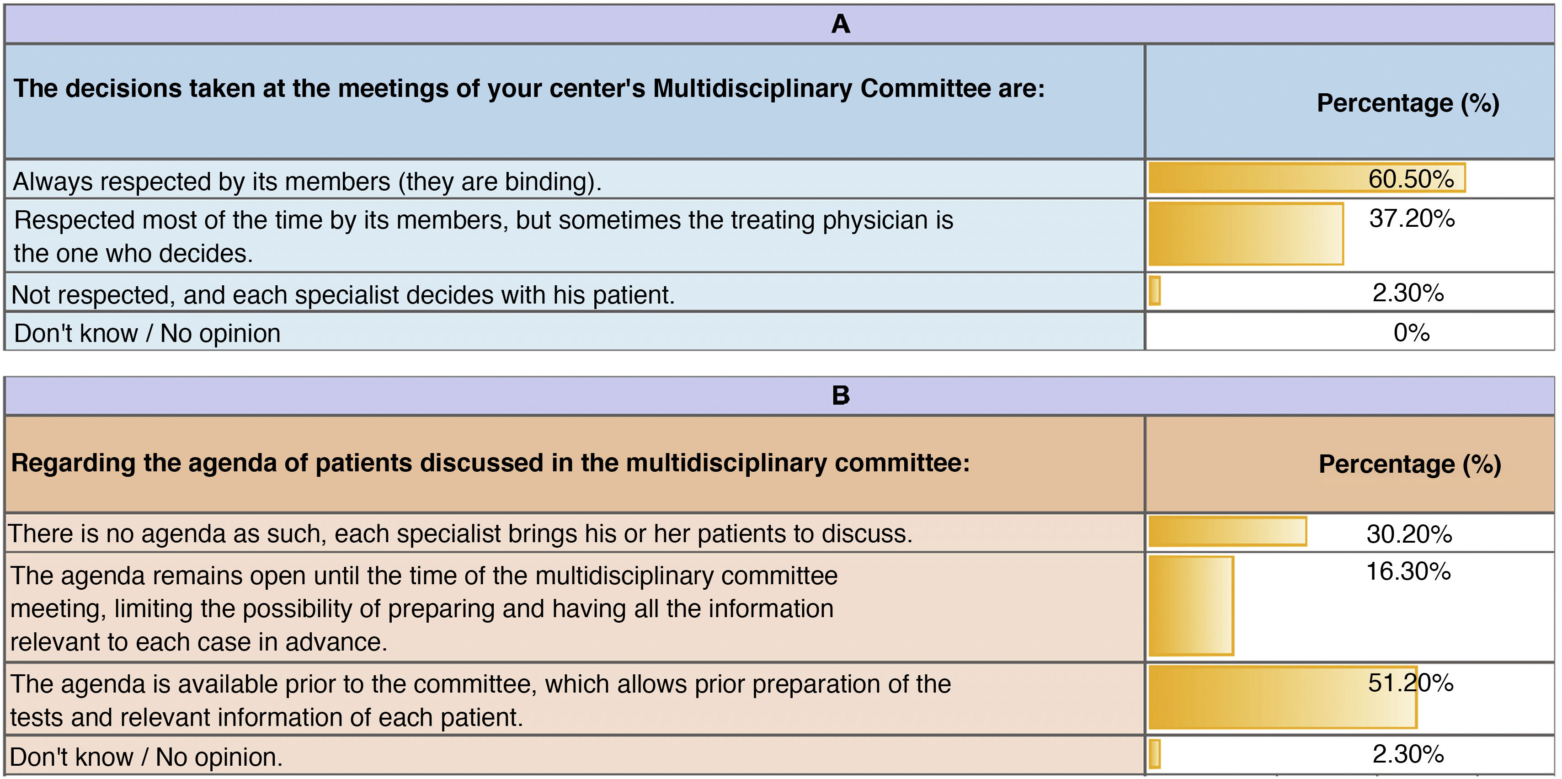Click Percentage (%) header in table B

(1409, 464)
